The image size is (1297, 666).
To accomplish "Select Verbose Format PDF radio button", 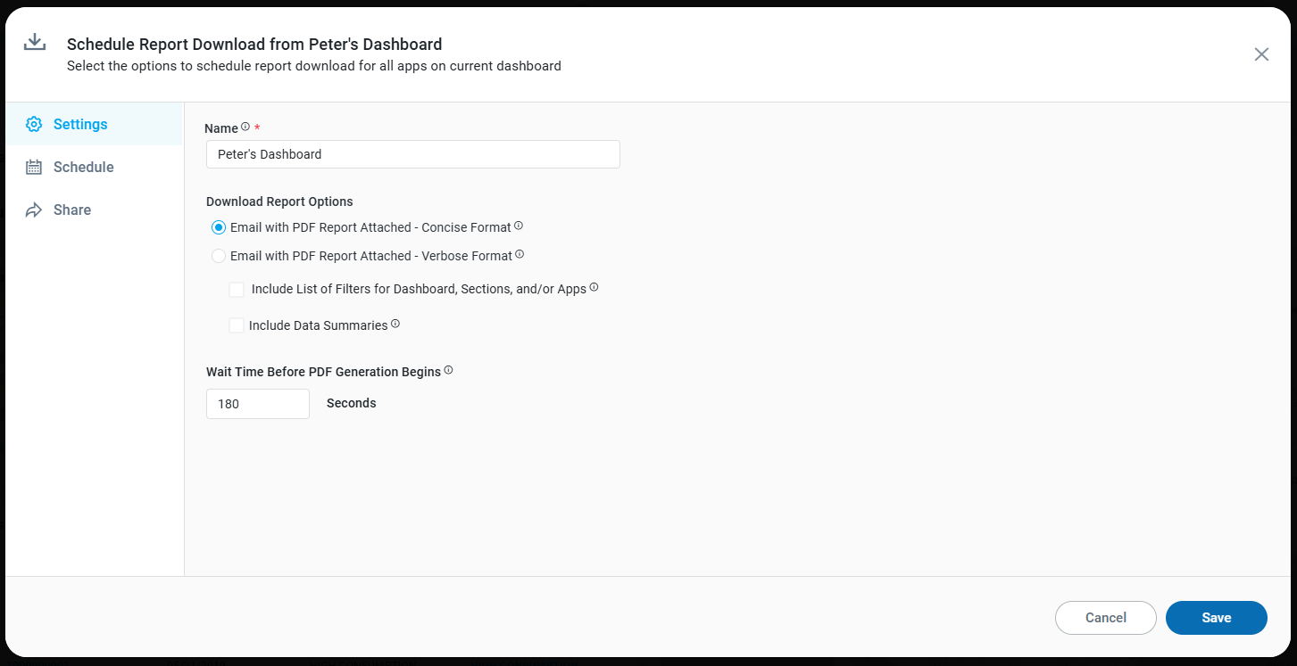I will click(219, 256).
